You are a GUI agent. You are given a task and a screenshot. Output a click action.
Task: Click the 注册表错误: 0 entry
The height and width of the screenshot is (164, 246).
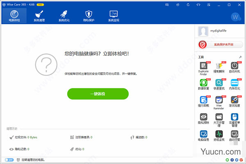pyautogui.click(x=81, y=137)
